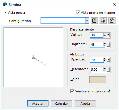Click the Ayuda help button
The width and height of the screenshot is (119, 110).
coord(85,104)
